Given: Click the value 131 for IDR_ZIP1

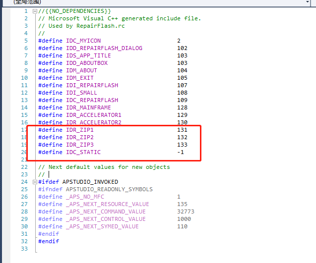Looking at the screenshot, I should tap(182, 130).
